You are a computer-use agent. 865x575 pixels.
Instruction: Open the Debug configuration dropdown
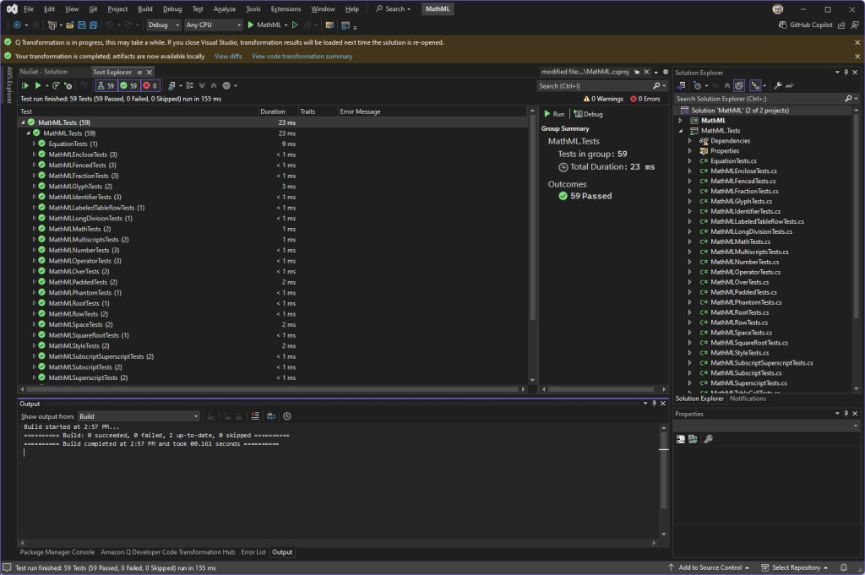(164, 25)
